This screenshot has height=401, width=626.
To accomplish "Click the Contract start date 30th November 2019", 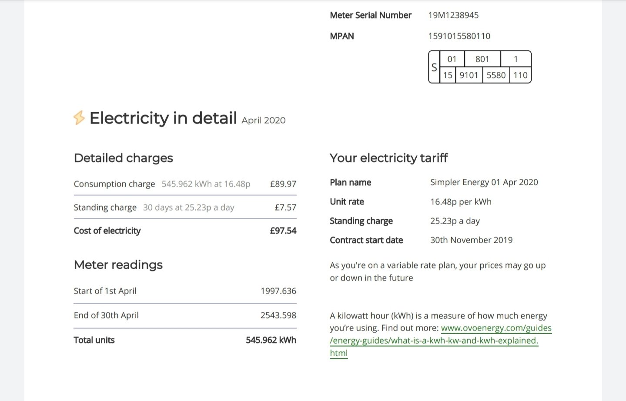I will [x=472, y=240].
